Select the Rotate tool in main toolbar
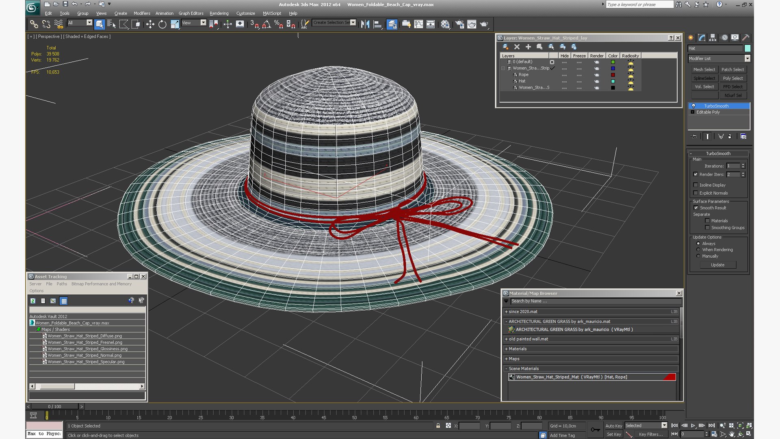Image resolution: width=780 pixels, height=439 pixels. click(162, 24)
